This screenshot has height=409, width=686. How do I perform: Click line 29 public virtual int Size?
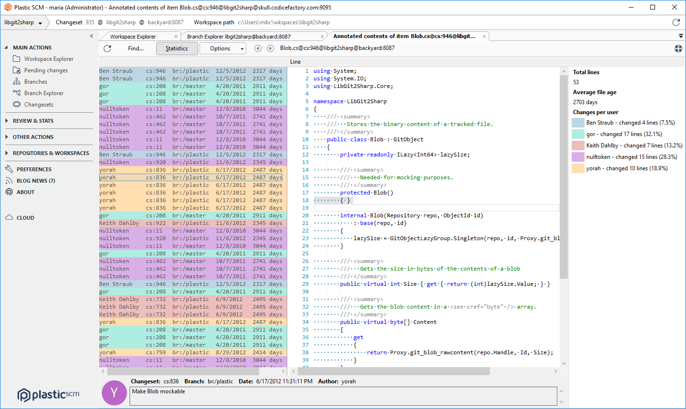445,284
